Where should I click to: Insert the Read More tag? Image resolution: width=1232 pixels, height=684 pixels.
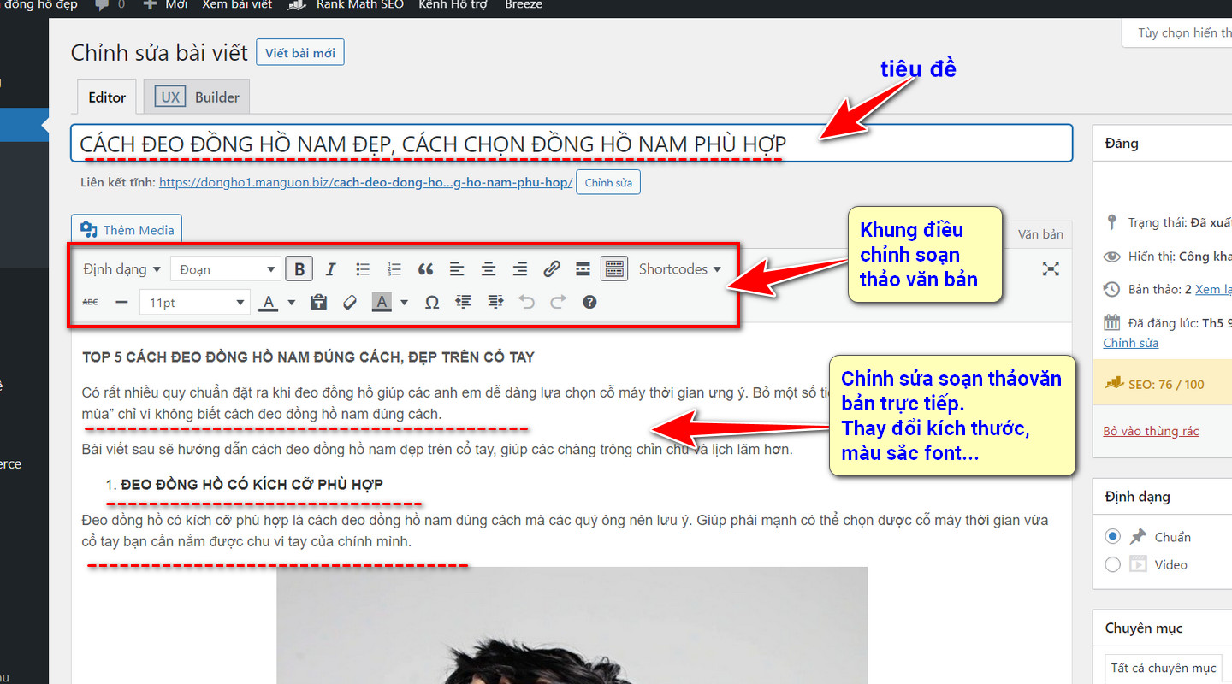tap(583, 269)
